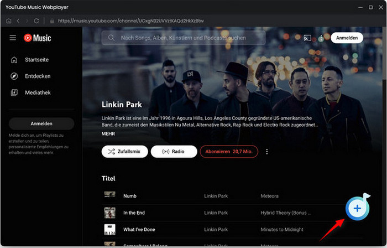Viewport: 387px width, 248px height.
Task: Open Linkin Park link in What I've Done row
Action: point(216,230)
